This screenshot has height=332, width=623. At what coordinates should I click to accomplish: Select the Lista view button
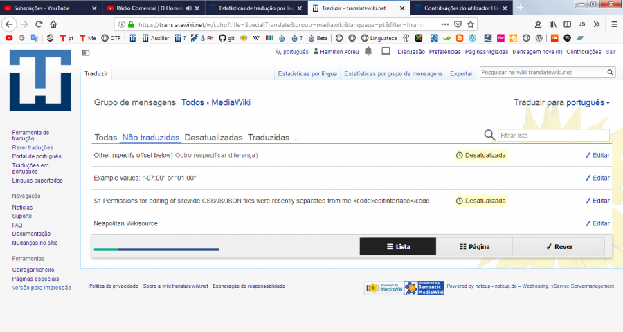coord(398,247)
